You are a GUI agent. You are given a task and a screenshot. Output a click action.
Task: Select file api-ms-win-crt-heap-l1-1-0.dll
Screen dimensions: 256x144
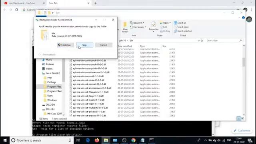pyautogui.click(x=86, y=96)
